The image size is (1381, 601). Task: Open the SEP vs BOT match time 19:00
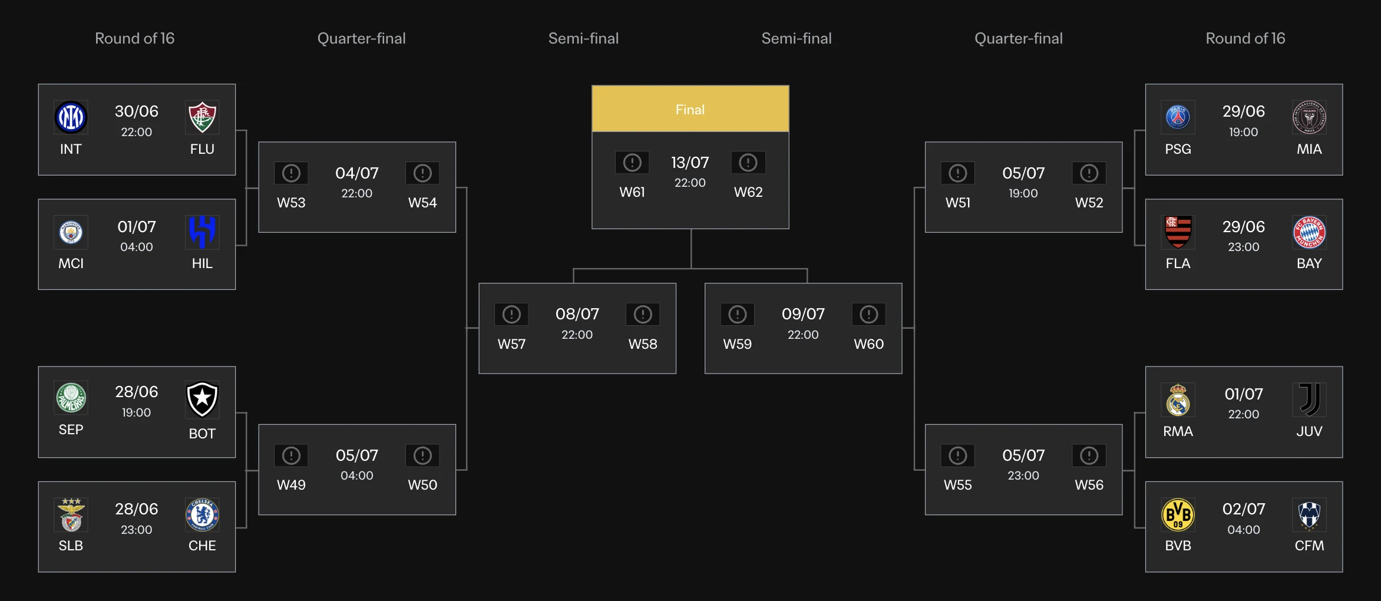pyautogui.click(x=137, y=412)
